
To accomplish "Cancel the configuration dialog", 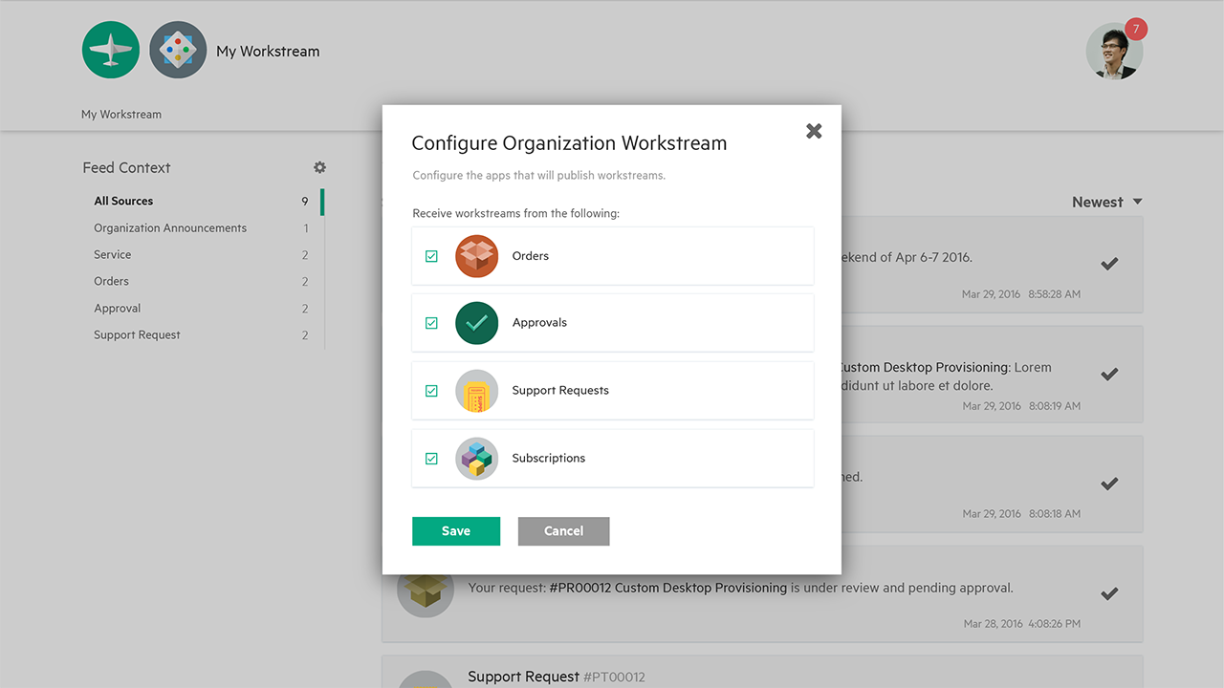I will point(563,531).
